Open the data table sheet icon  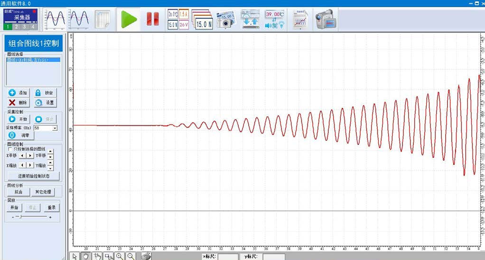pos(103,19)
